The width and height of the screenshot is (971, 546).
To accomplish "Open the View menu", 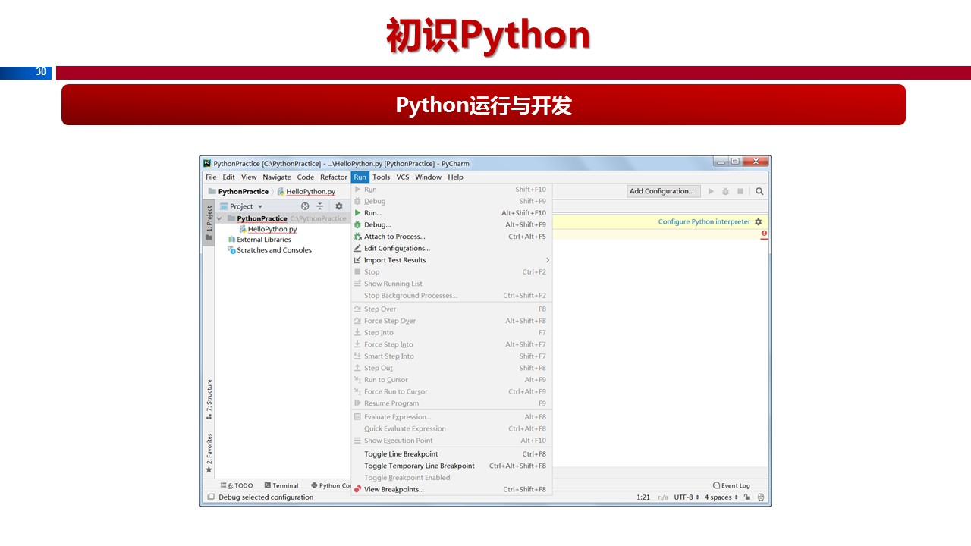I will pyautogui.click(x=249, y=177).
